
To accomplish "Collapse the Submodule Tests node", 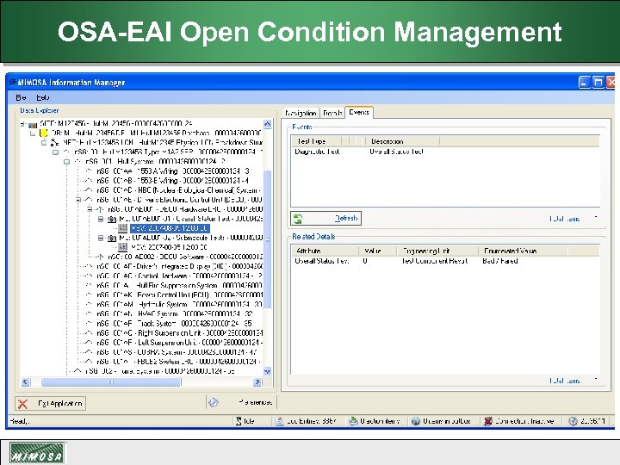I will click(x=101, y=238).
